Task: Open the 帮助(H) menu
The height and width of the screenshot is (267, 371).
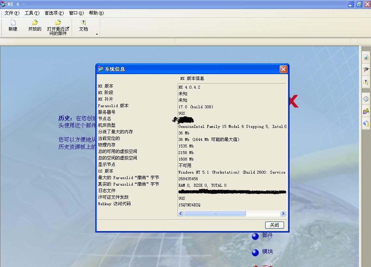Action: 96,13
